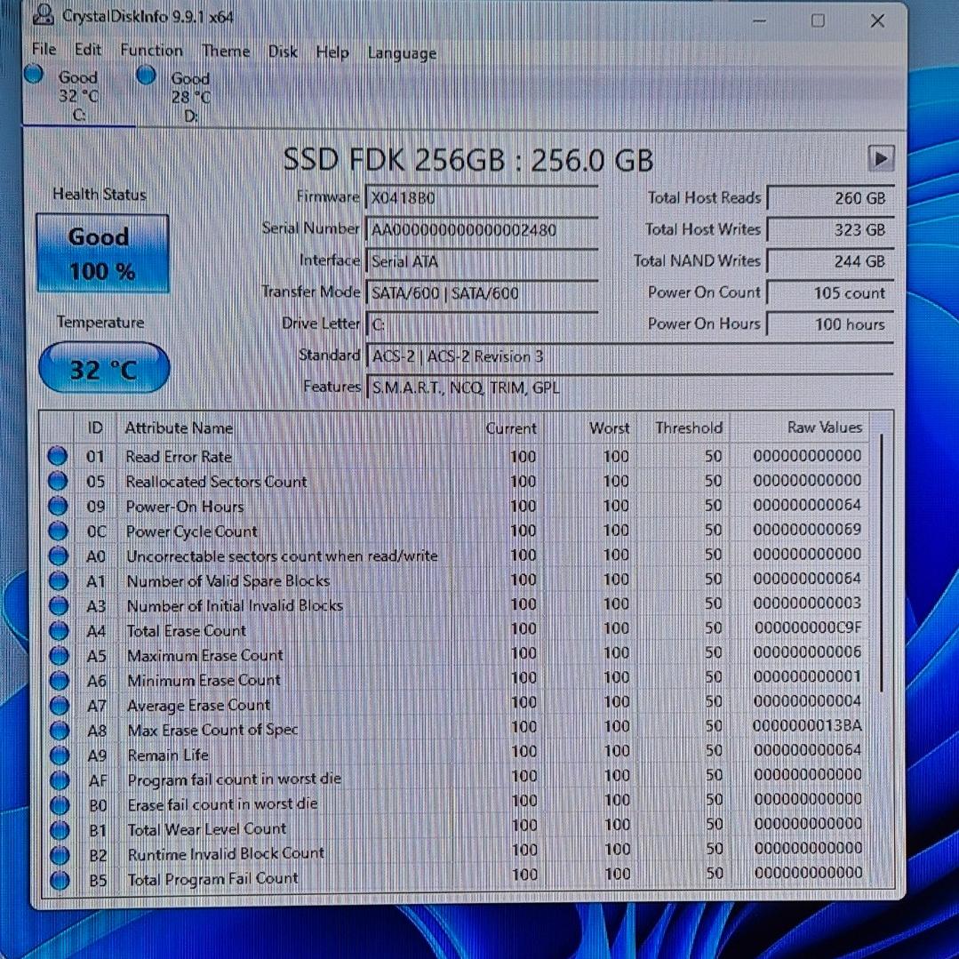
Task: Click the Transfer Mode field SATA/600
Action: pos(482,293)
